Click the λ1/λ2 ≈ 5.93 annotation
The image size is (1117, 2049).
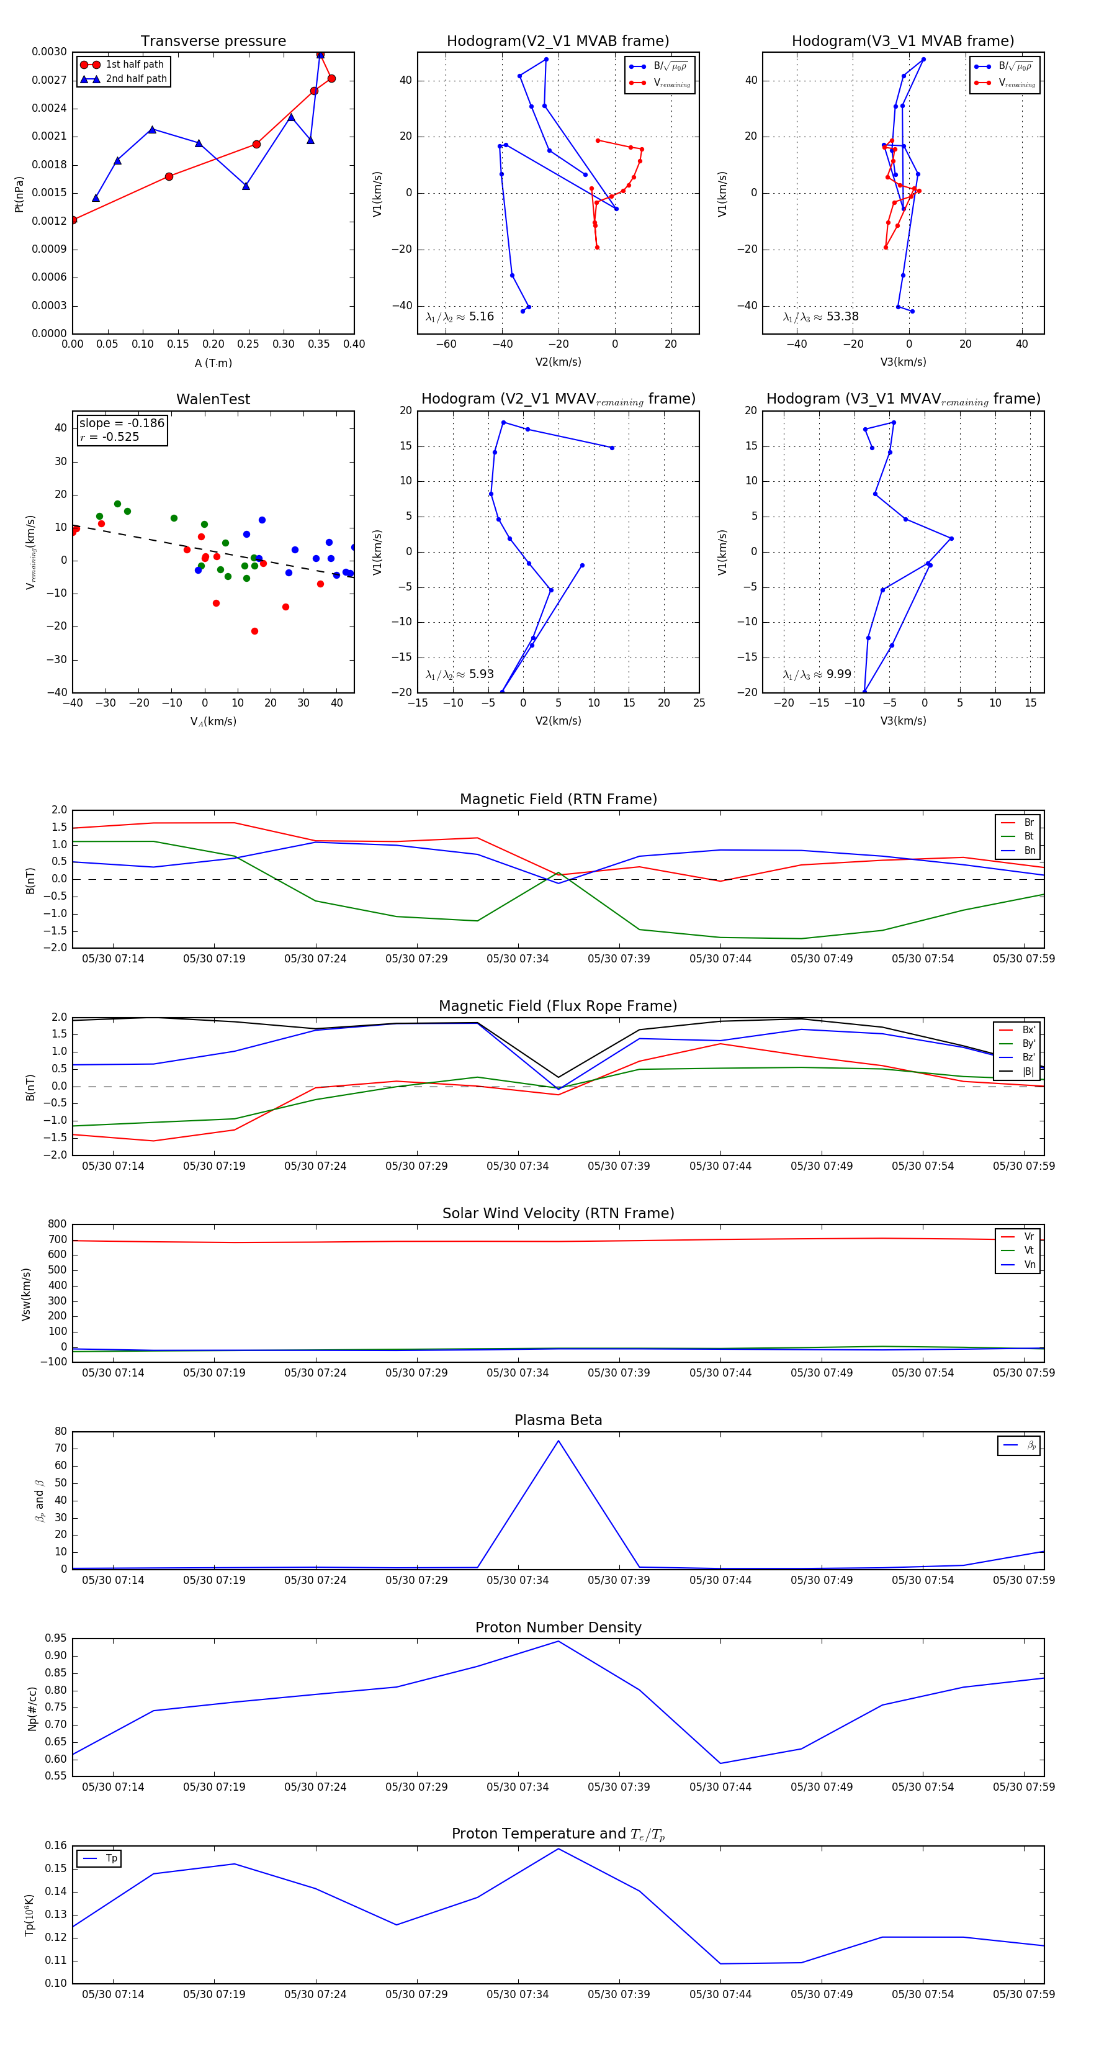coord(459,674)
